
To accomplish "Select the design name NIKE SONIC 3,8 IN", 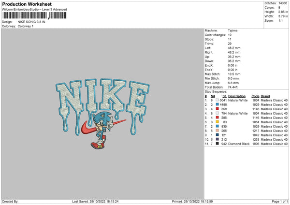I will 31,22.
